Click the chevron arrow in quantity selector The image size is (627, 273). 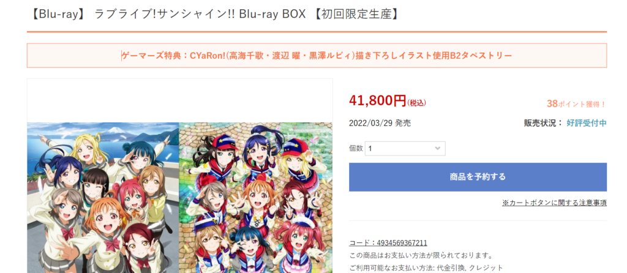(x=438, y=148)
